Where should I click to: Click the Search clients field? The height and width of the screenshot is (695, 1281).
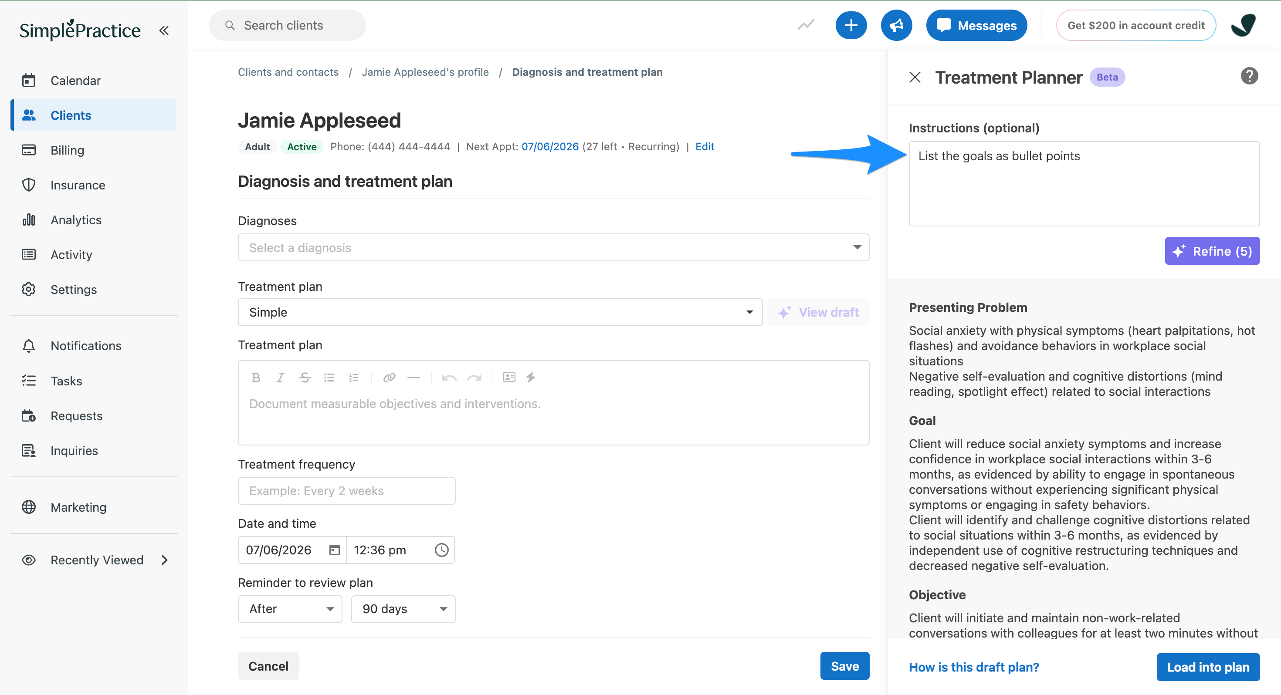pyautogui.click(x=288, y=25)
